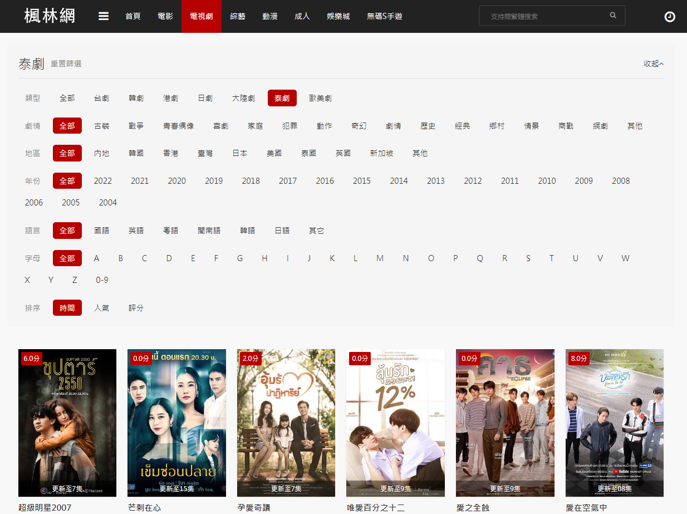The height and width of the screenshot is (514, 687).
Task: Click the 唯愛百分之十二 title link
Action: tap(375, 507)
